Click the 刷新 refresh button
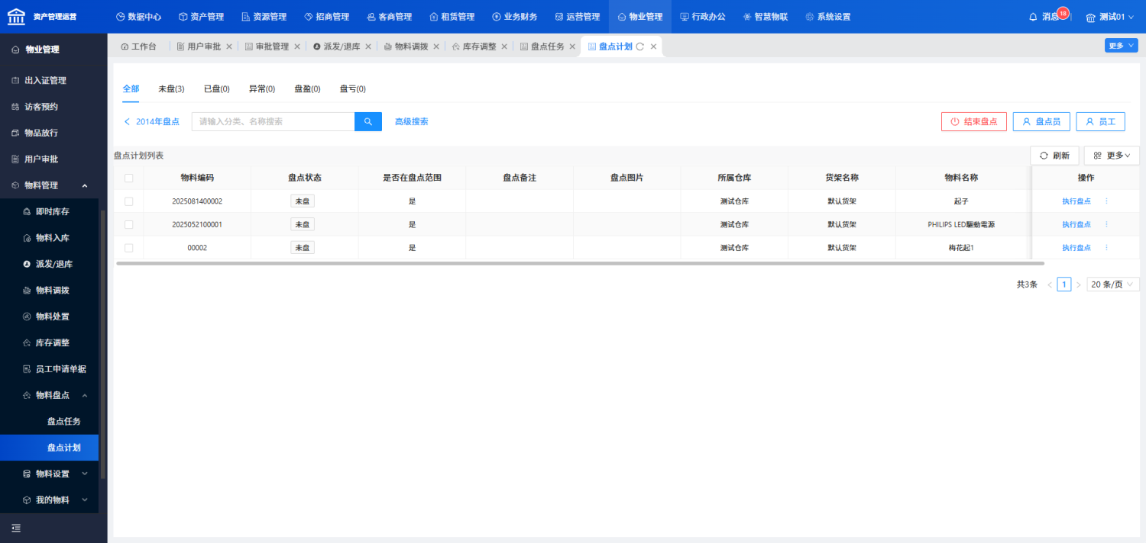 pyautogui.click(x=1054, y=156)
